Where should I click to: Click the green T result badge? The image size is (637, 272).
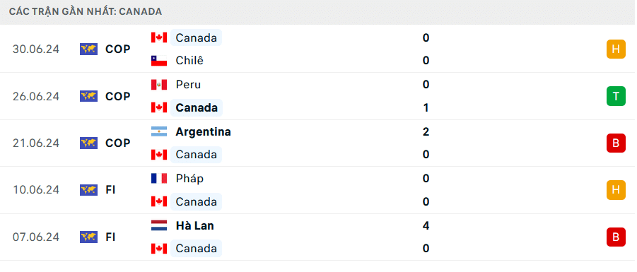616,96
